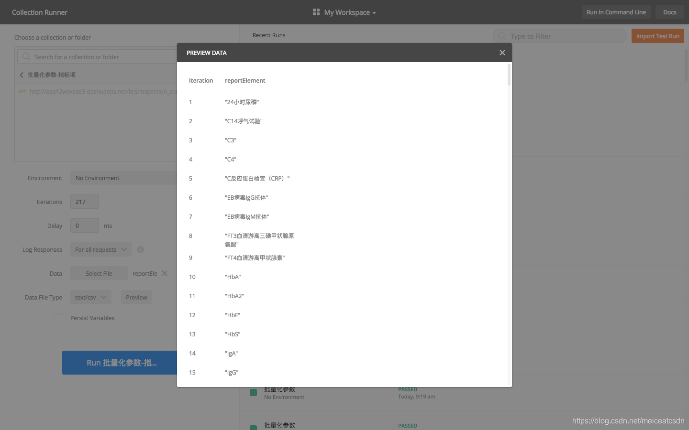Click the "FT3血清游离三碘甲状腺原氨酸" value
The height and width of the screenshot is (430, 689).
(x=259, y=240)
